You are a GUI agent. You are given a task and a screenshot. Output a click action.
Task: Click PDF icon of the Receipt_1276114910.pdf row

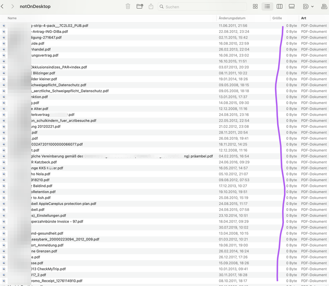4,281
